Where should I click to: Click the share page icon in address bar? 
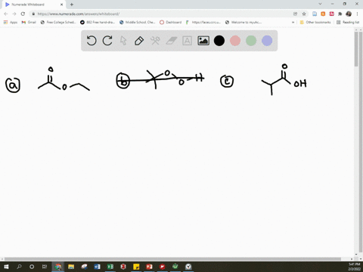pos(295,14)
